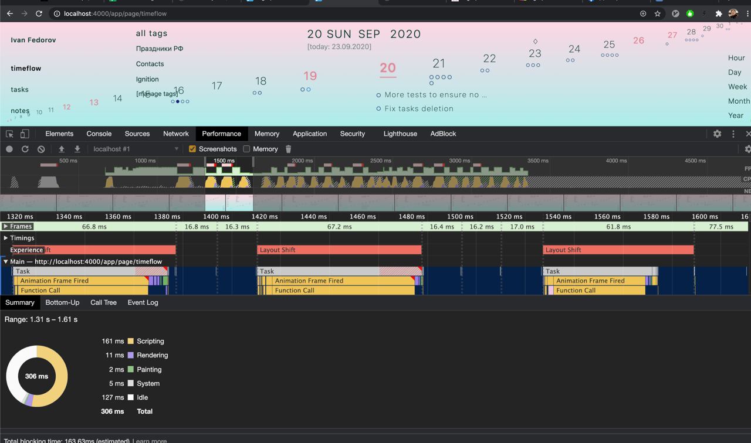Select day 21 on the timeline

[x=439, y=63]
